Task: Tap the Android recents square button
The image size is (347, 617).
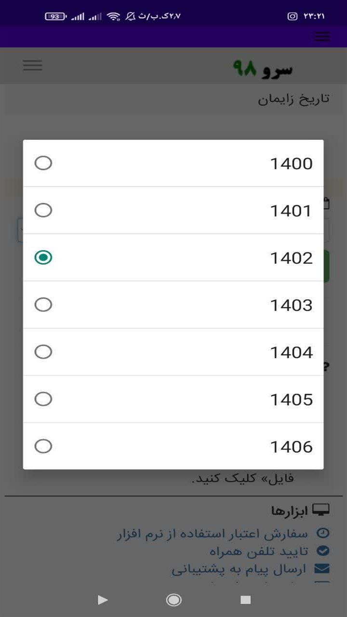Action: [246, 600]
